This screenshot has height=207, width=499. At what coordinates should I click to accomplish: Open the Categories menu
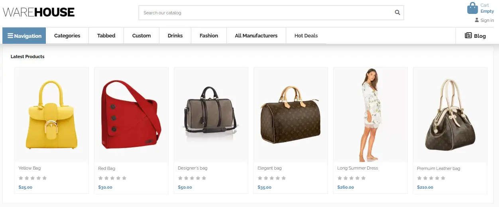coord(67,36)
